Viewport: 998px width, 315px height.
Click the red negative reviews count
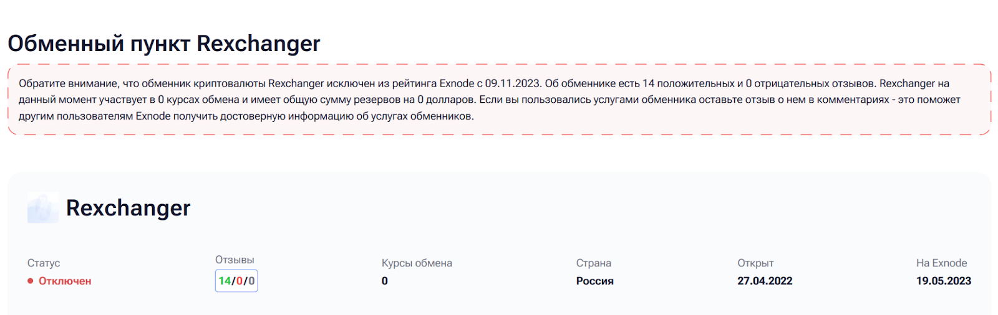tap(240, 281)
